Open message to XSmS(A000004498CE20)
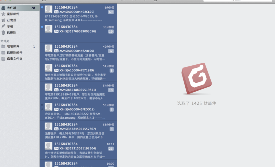Viewport: 275px width, 167px height. click(x=78, y=13)
